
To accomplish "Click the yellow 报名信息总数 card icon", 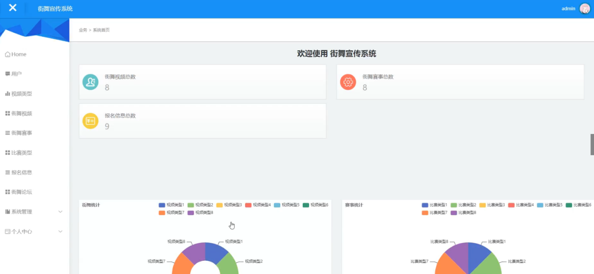I will click(x=90, y=121).
